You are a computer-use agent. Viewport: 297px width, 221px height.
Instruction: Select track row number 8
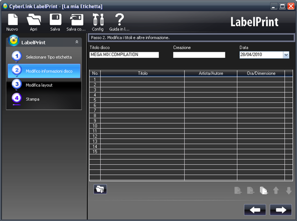(x=191, y=116)
